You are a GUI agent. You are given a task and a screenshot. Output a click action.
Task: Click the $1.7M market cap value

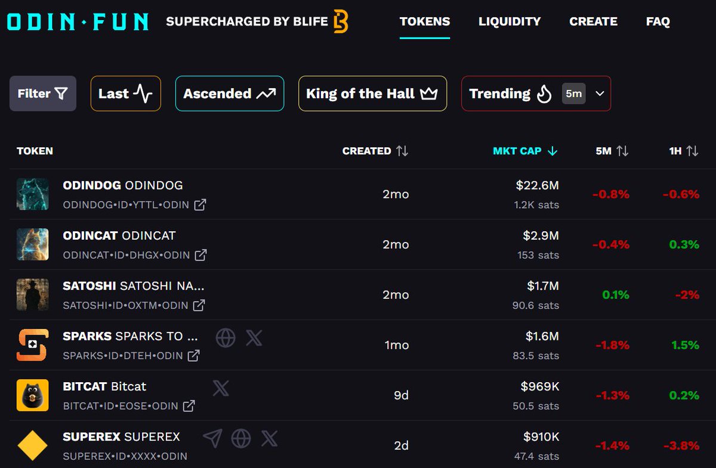[x=542, y=286]
